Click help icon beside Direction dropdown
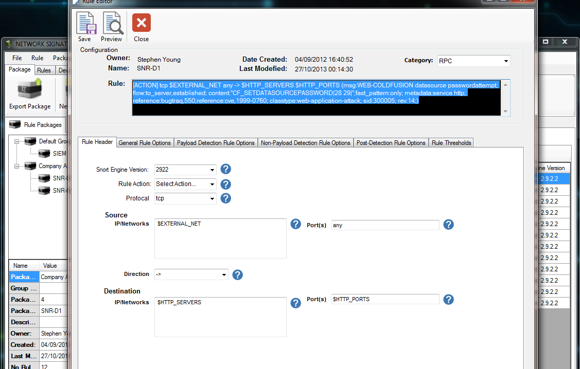 (x=237, y=275)
